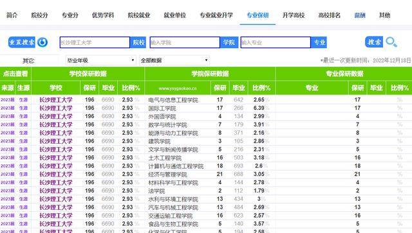The width and height of the screenshot is (412, 233).
Task: Click the 学院保研数据 header
Action: pos(210,74)
